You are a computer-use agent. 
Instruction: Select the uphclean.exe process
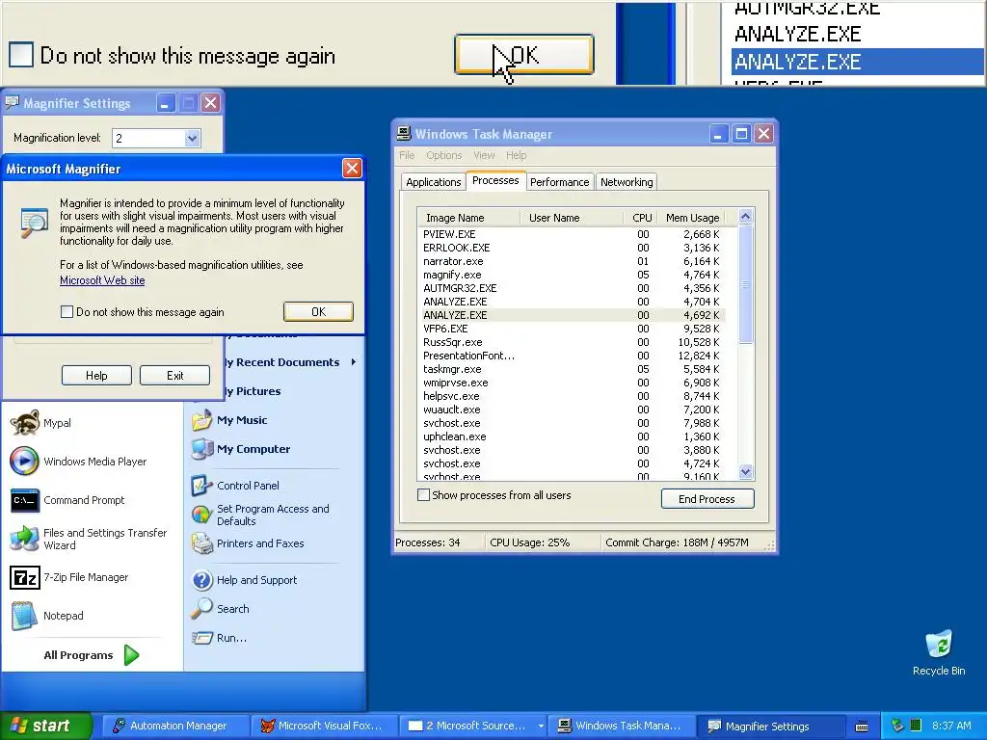click(x=572, y=436)
